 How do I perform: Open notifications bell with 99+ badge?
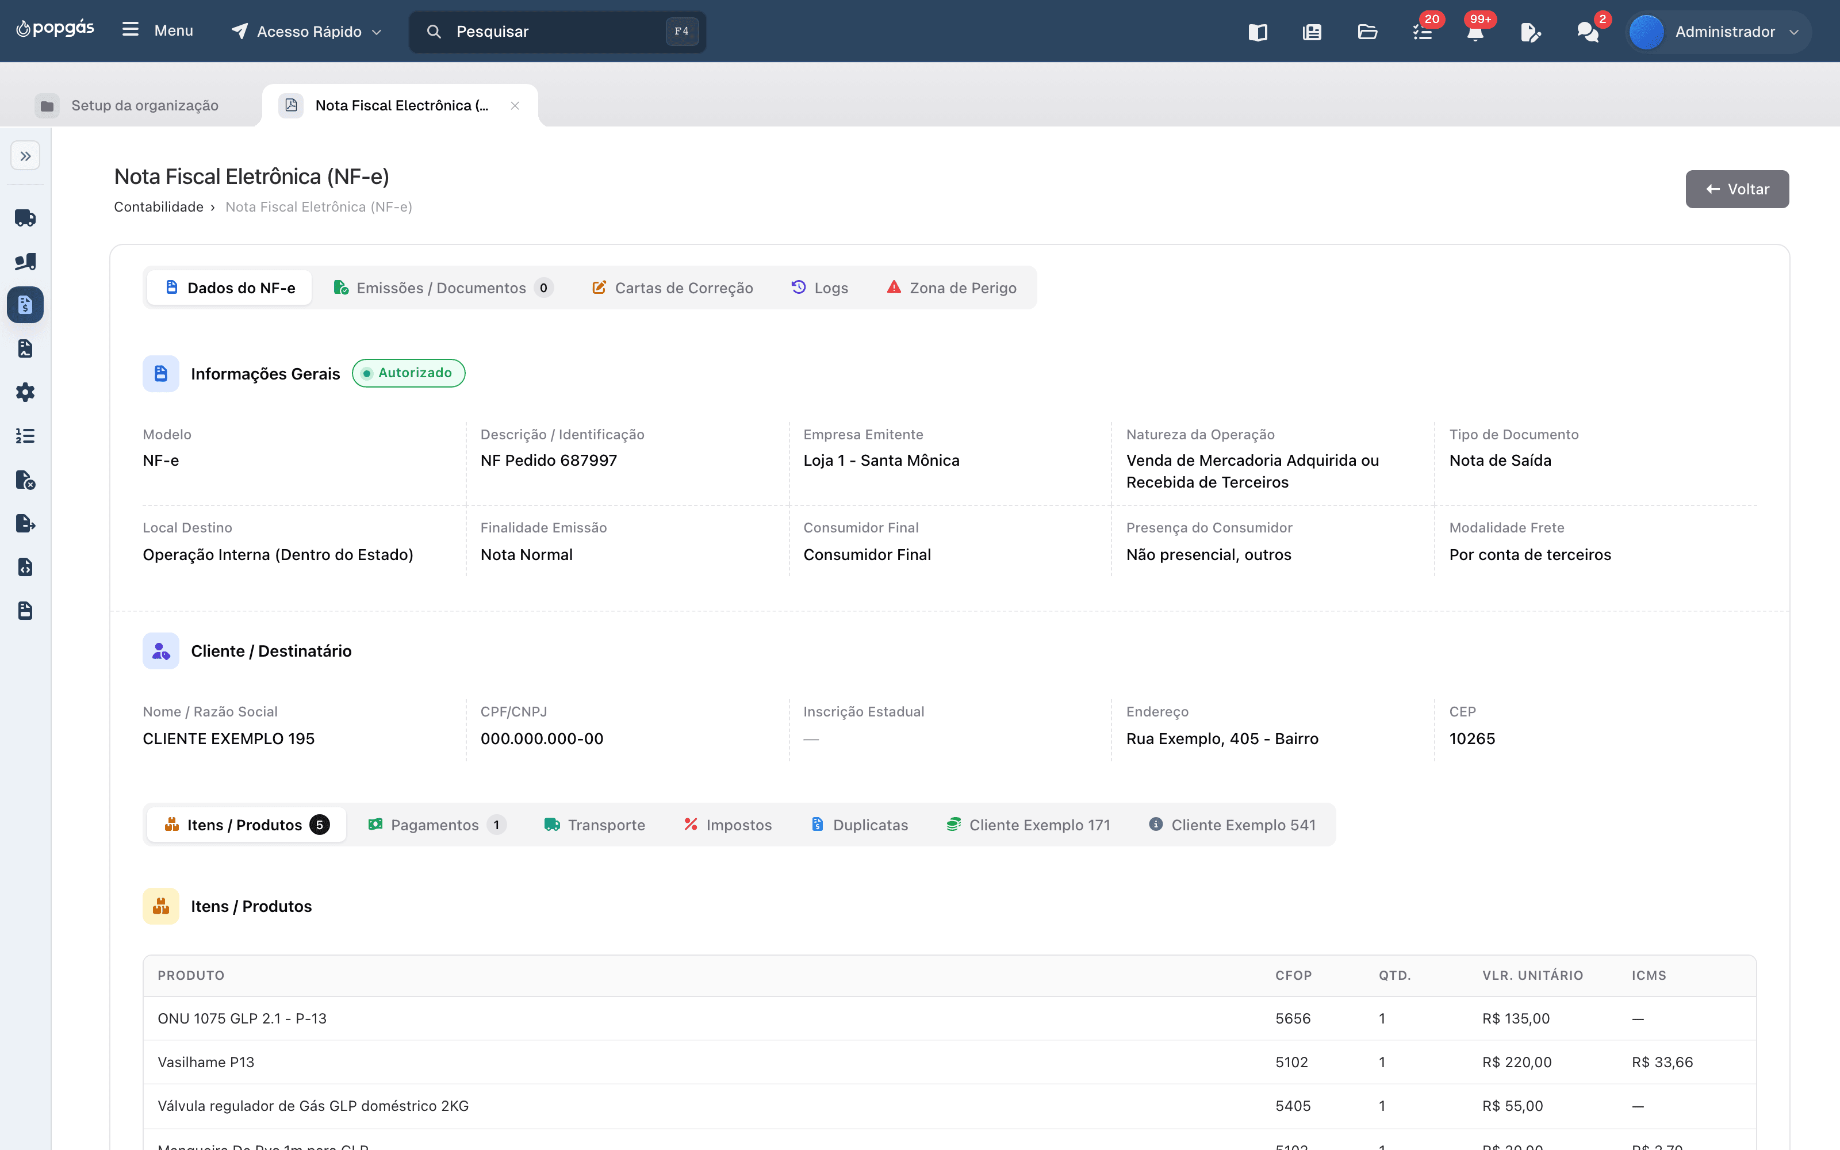point(1476,32)
